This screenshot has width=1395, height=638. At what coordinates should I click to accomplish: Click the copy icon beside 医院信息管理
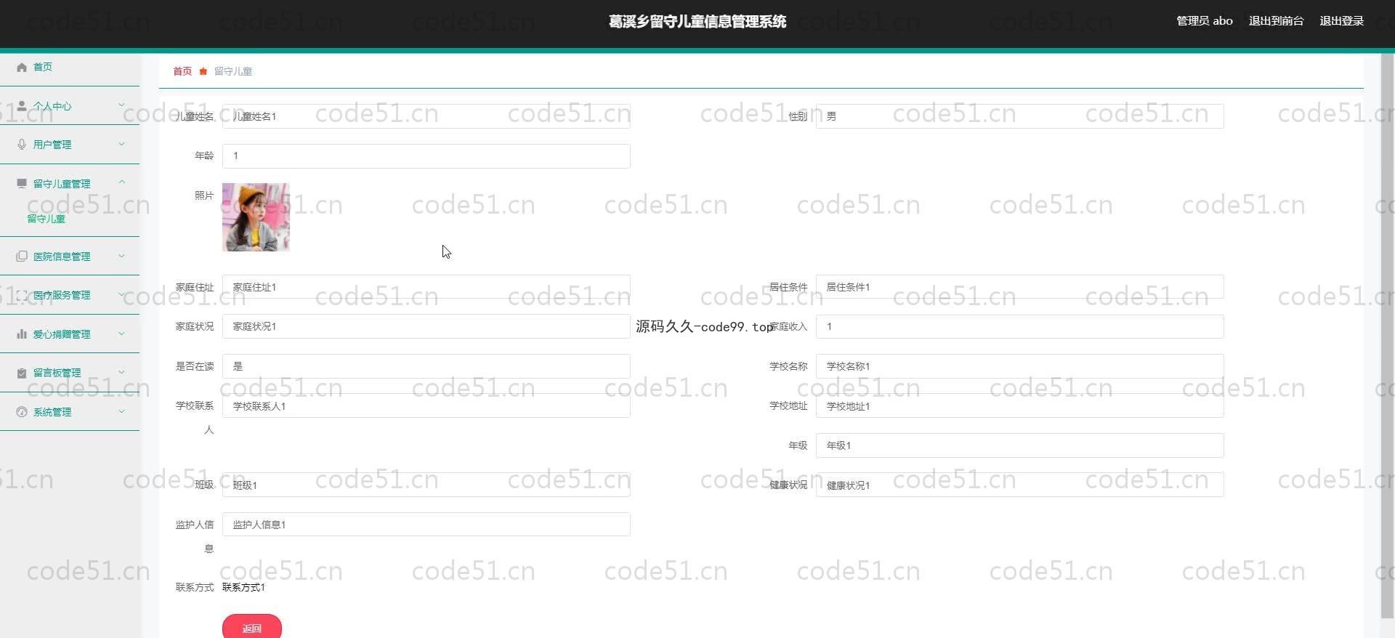pos(22,257)
